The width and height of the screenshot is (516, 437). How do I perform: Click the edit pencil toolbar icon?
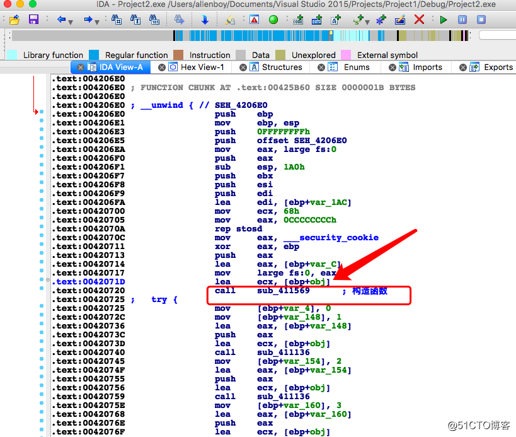[400, 20]
